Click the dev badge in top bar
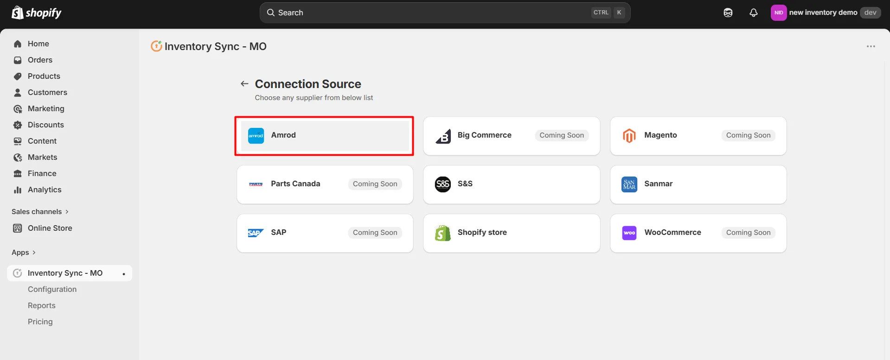 pyautogui.click(x=871, y=13)
